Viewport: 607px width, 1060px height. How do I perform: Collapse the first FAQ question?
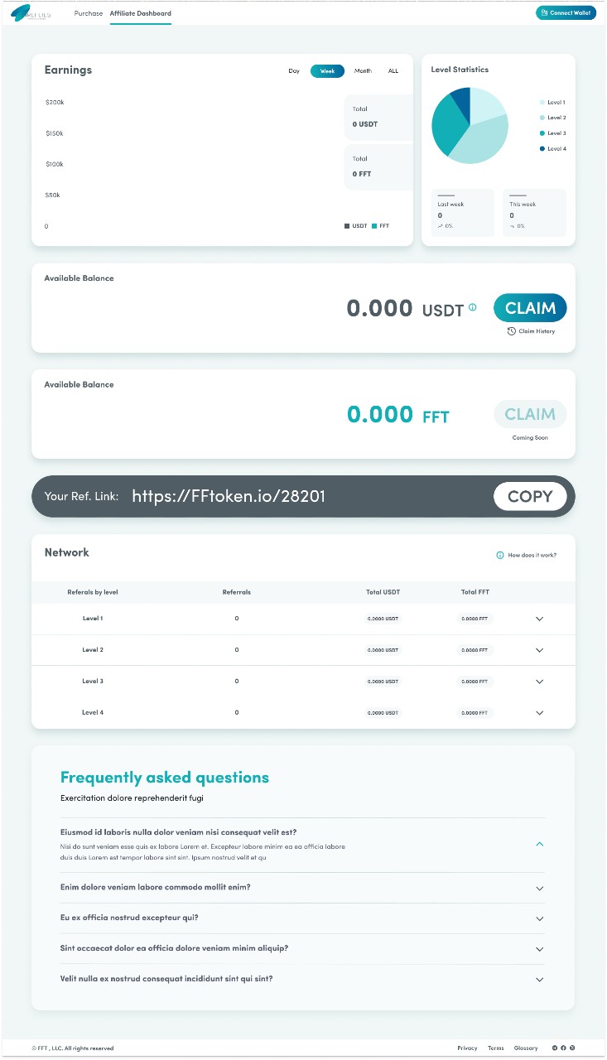coord(540,844)
